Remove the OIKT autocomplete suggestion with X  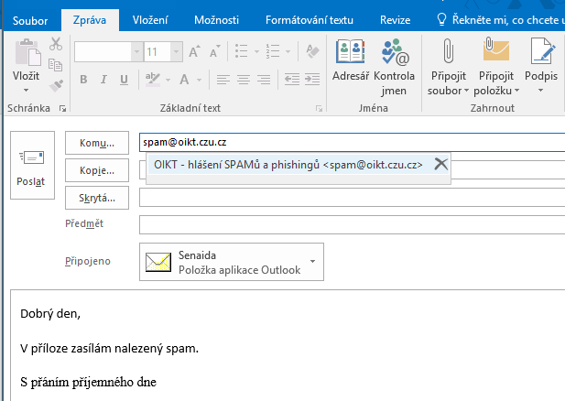[x=440, y=164]
